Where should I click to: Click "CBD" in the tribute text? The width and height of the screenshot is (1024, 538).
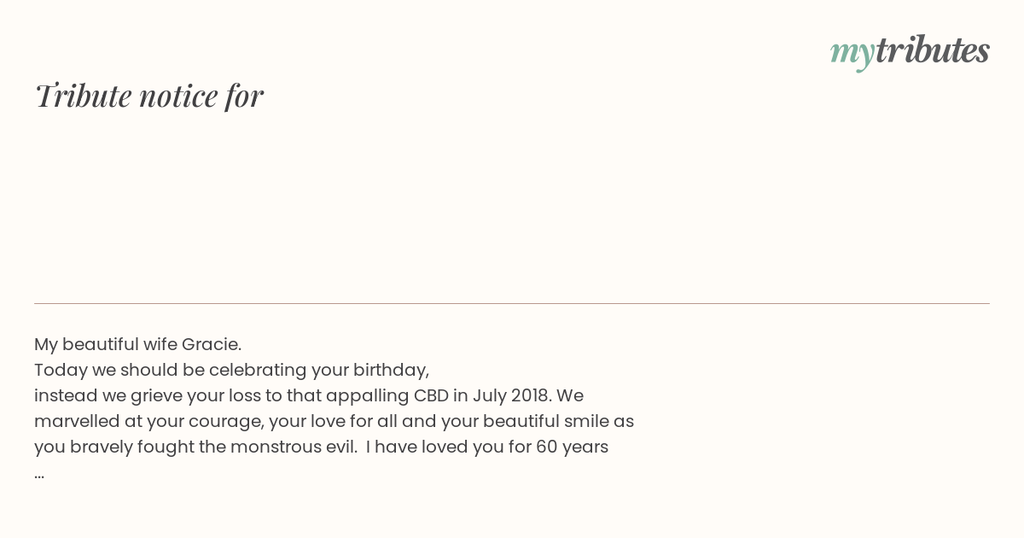[x=431, y=395]
